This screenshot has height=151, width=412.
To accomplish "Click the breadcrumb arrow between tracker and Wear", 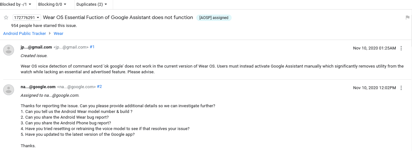I will click(50, 33).
